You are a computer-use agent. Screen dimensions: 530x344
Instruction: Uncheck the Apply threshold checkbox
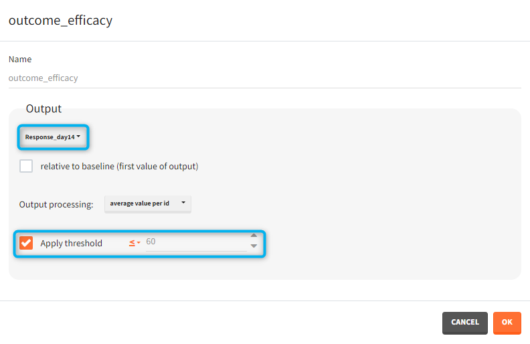tap(26, 243)
